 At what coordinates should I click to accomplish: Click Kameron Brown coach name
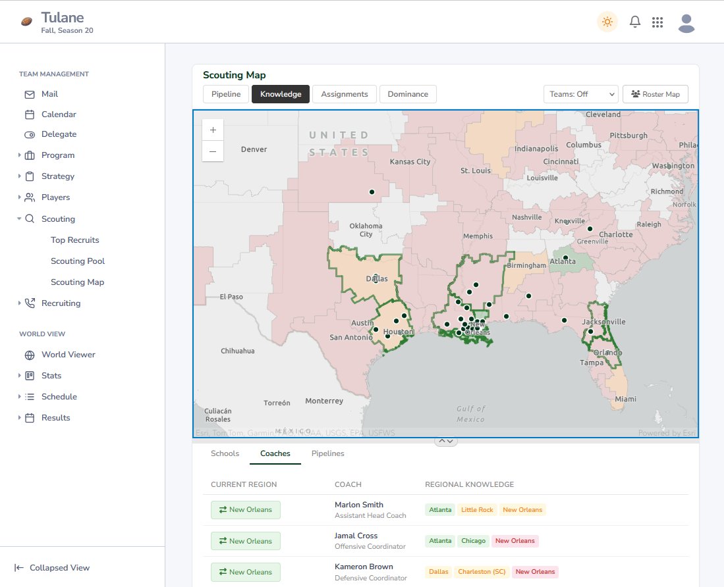tap(364, 566)
